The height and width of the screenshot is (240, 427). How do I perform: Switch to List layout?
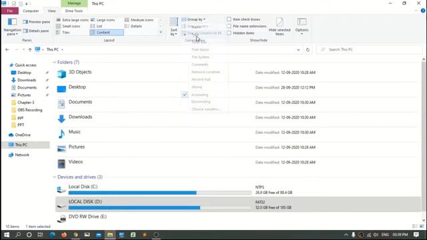pos(96,26)
